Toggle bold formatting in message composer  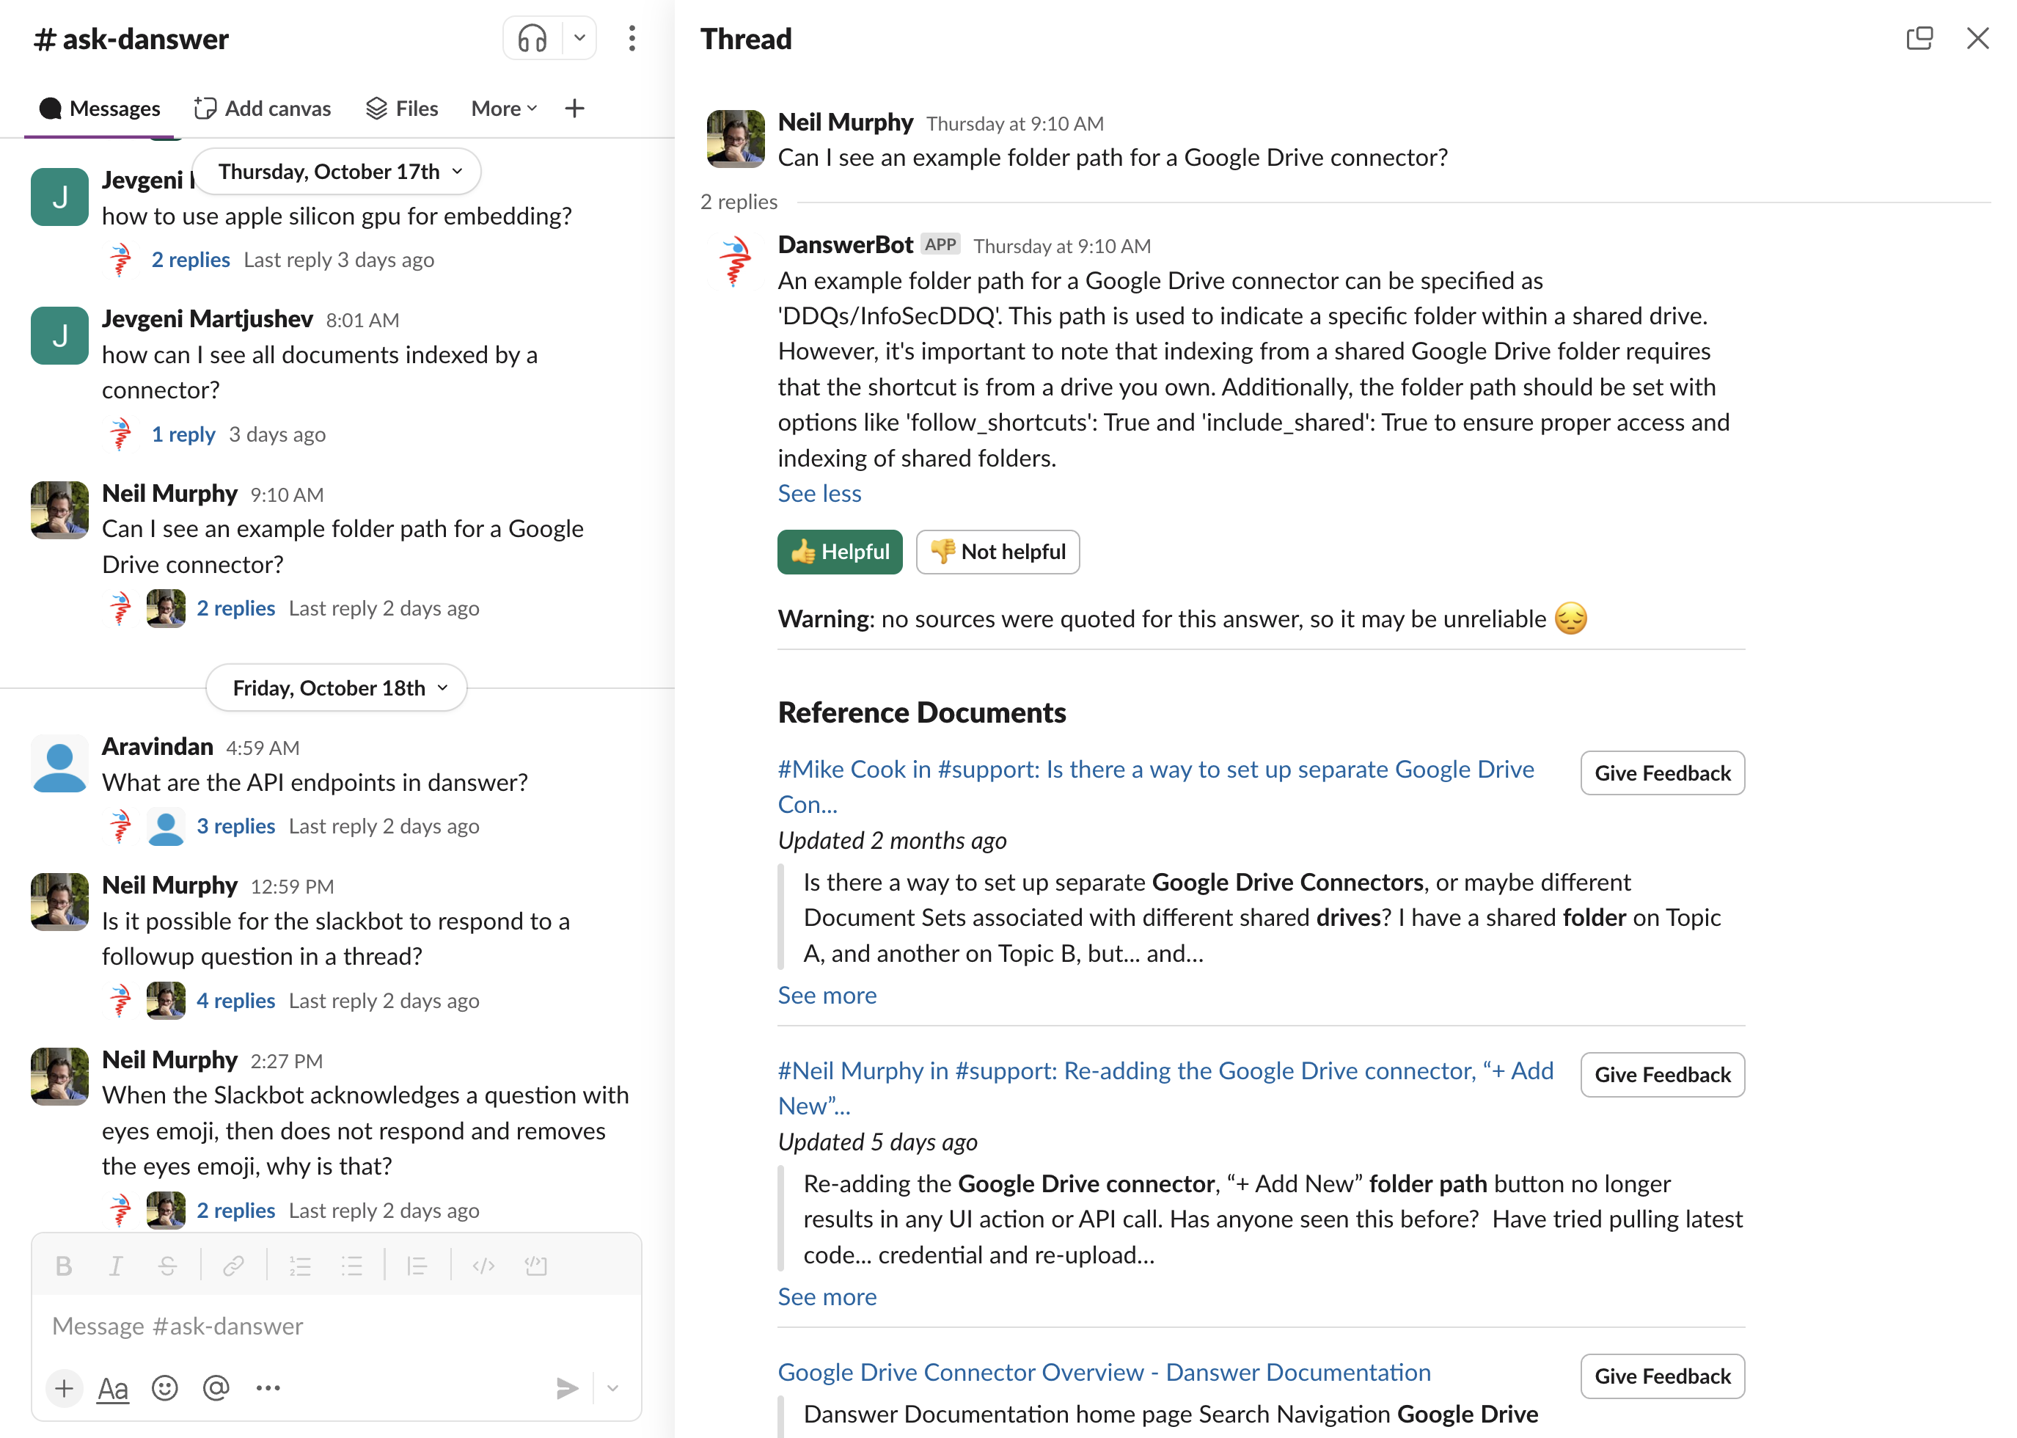(x=64, y=1266)
